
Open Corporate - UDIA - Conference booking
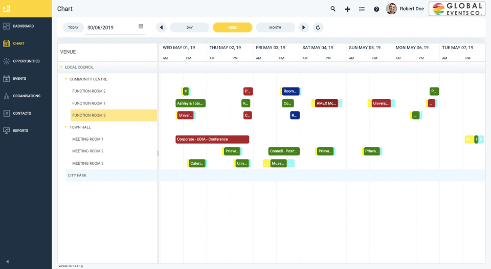[x=212, y=139]
